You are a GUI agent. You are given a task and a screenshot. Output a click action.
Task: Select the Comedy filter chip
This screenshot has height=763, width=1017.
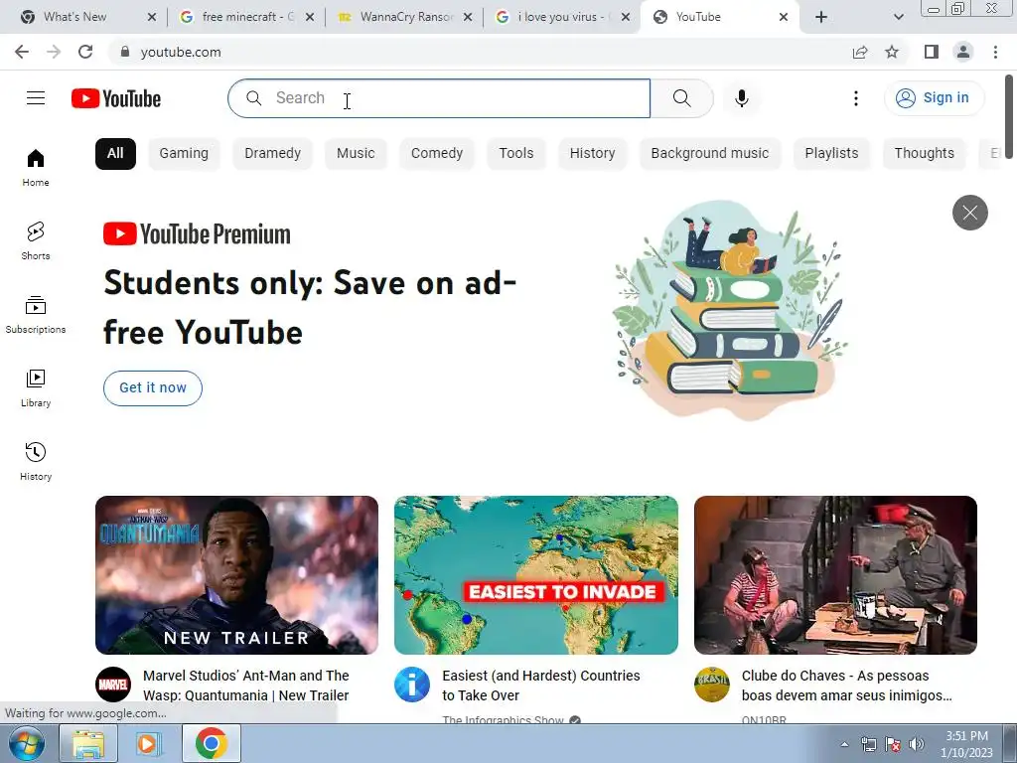(x=437, y=154)
